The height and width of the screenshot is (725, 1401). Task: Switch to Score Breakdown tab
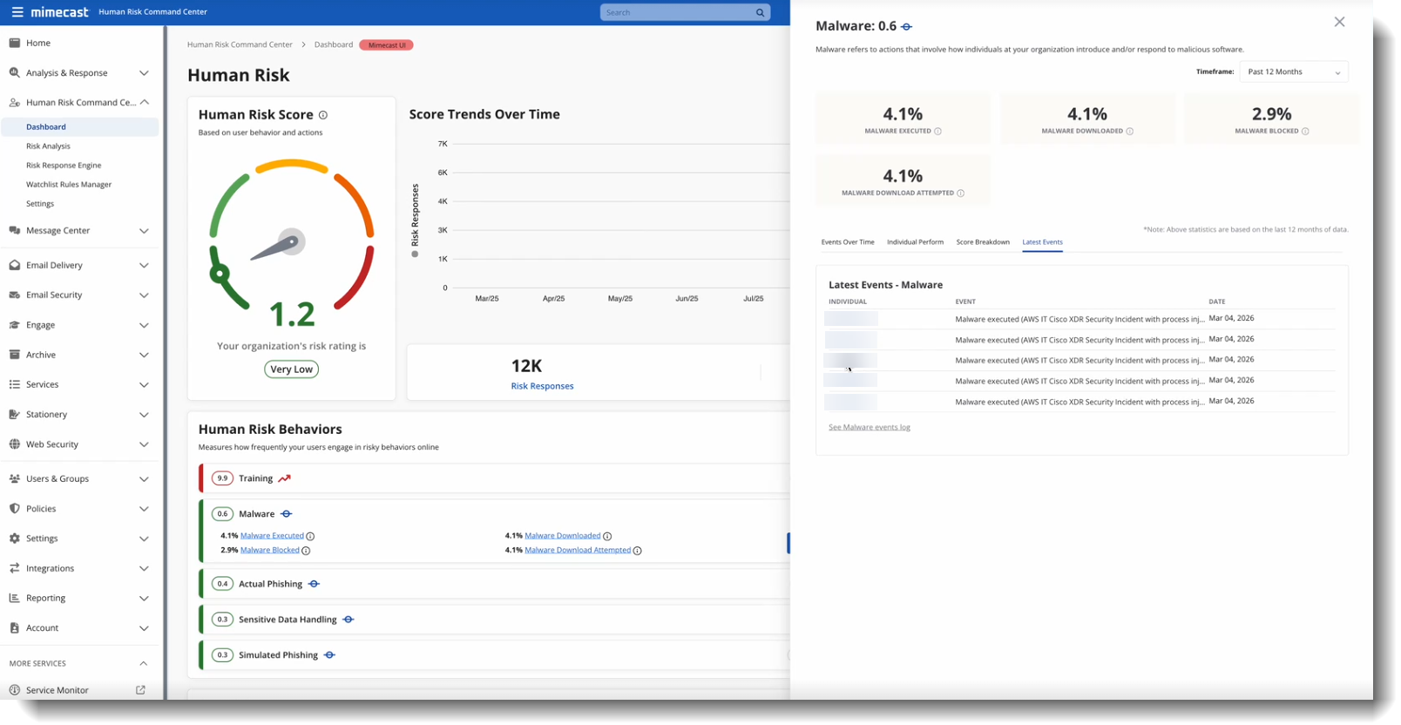(983, 242)
